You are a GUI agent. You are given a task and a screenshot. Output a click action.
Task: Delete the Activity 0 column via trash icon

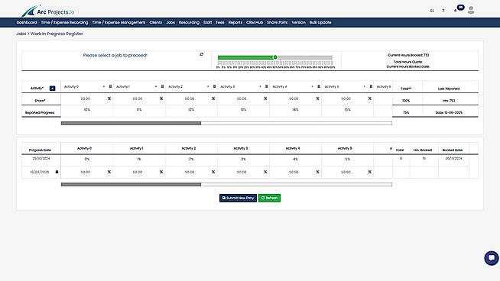(x=110, y=86)
